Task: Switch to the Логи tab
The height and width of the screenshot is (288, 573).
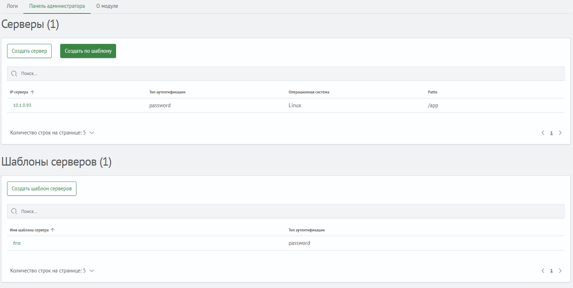Action: [x=12, y=6]
